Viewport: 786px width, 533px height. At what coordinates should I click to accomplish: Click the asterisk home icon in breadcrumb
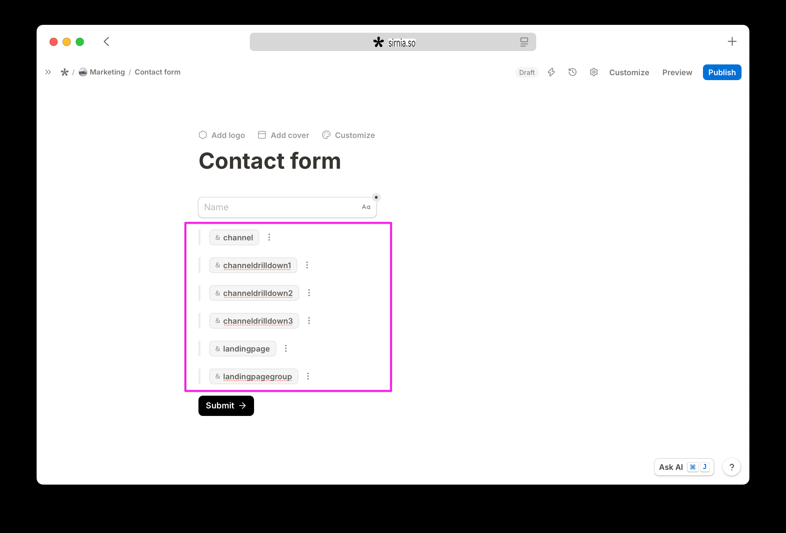pyautogui.click(x=64, y=72)
